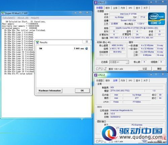
Task: Switch to 缓存 tab in top CPU-Z
Action: pos(108,8)
